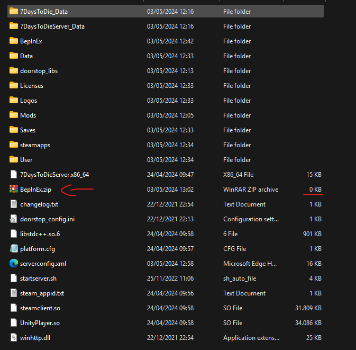This screenshot has width=356, height=350.
Task: Click the 03/05/2024 12:42 date of BepInEx folder
Action: pyautogui.click(x=170, y=41)
